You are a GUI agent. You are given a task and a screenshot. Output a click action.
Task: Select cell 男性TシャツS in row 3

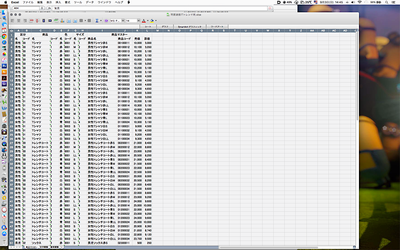tap(102, 43)
